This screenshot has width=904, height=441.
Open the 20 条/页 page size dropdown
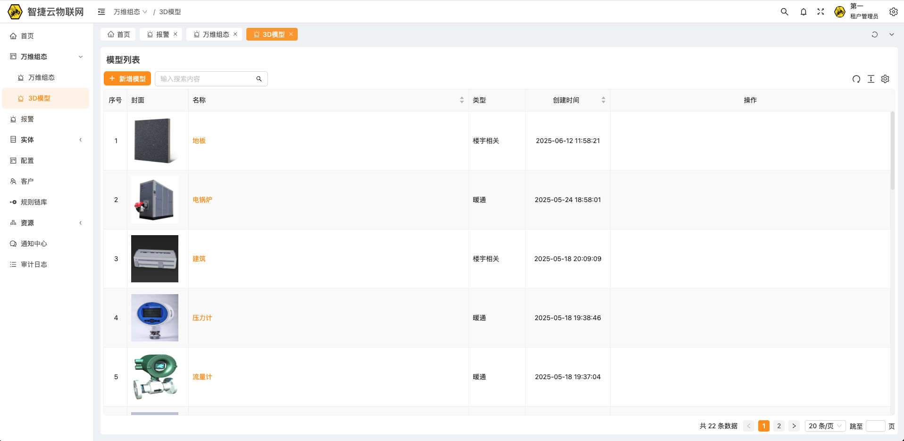point(825,426)
